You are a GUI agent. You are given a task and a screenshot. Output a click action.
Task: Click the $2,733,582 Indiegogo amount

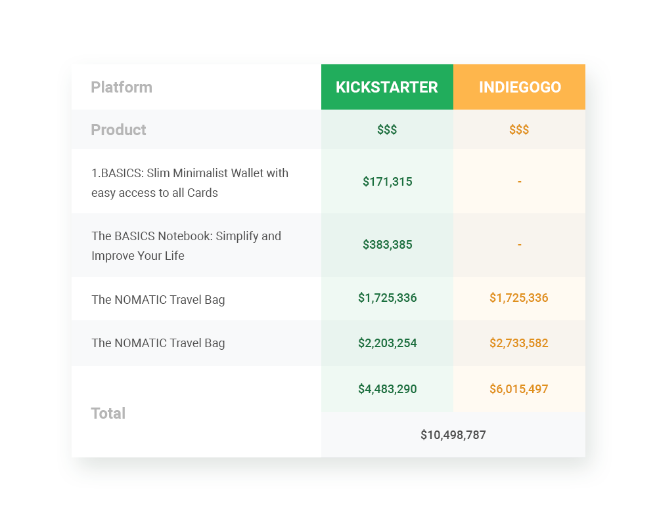(x=519, y=343)
